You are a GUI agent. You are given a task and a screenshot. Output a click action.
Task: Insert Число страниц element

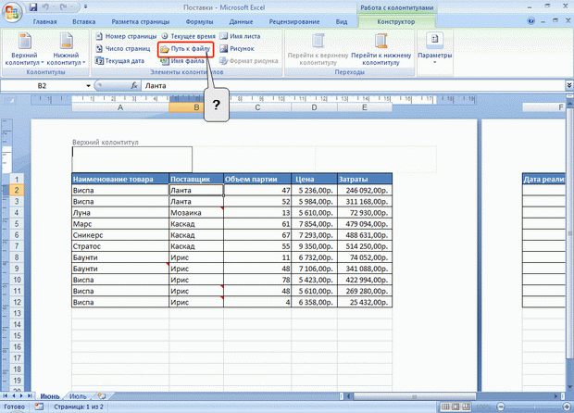pos(122,48)
